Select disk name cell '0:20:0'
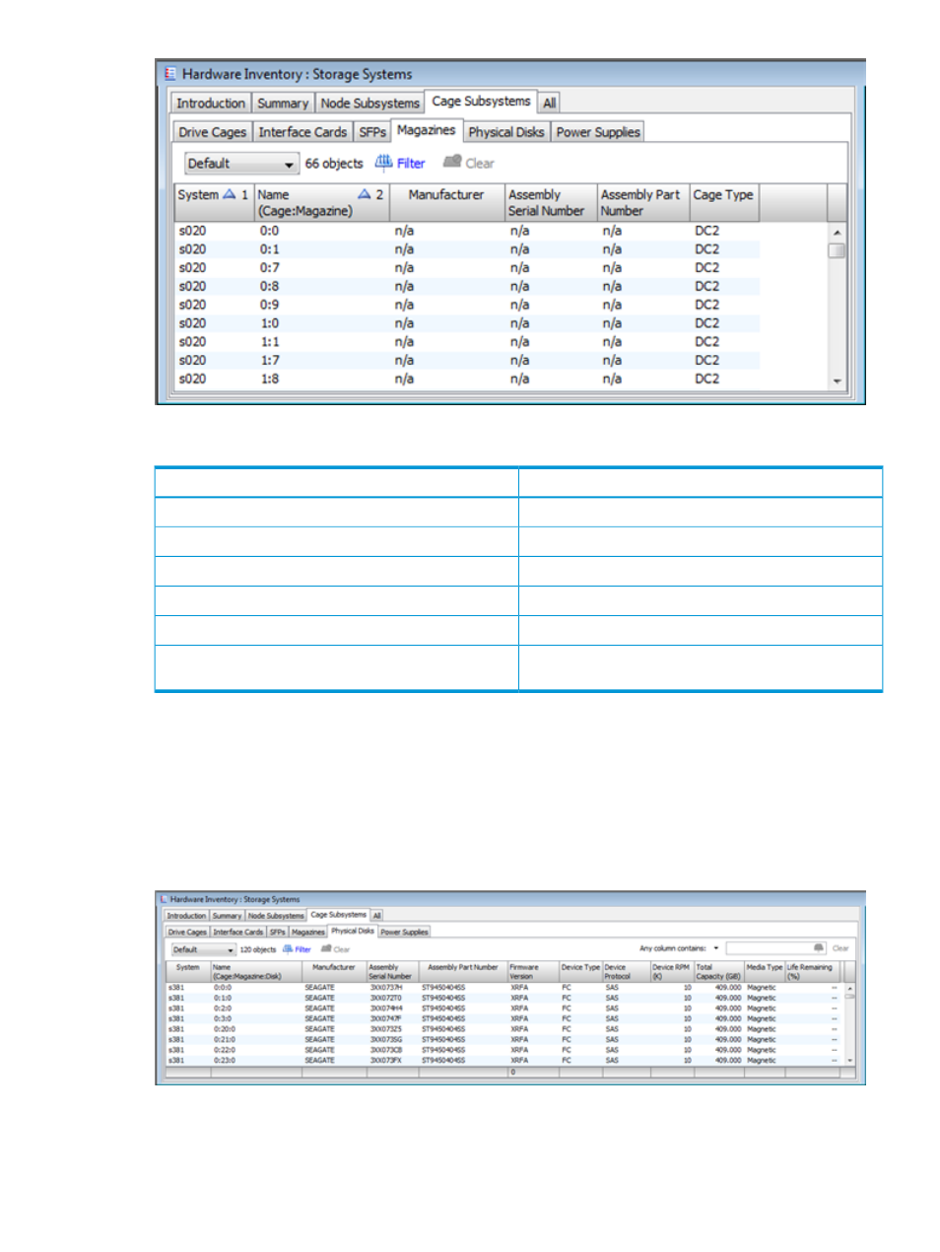The width and height of the screenshot is (940, 1252). coord(225,1029)
